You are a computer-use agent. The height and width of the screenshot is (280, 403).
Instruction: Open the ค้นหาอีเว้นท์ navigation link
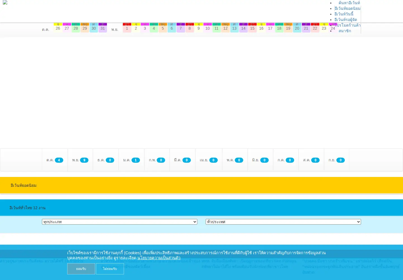pos(349,3)
